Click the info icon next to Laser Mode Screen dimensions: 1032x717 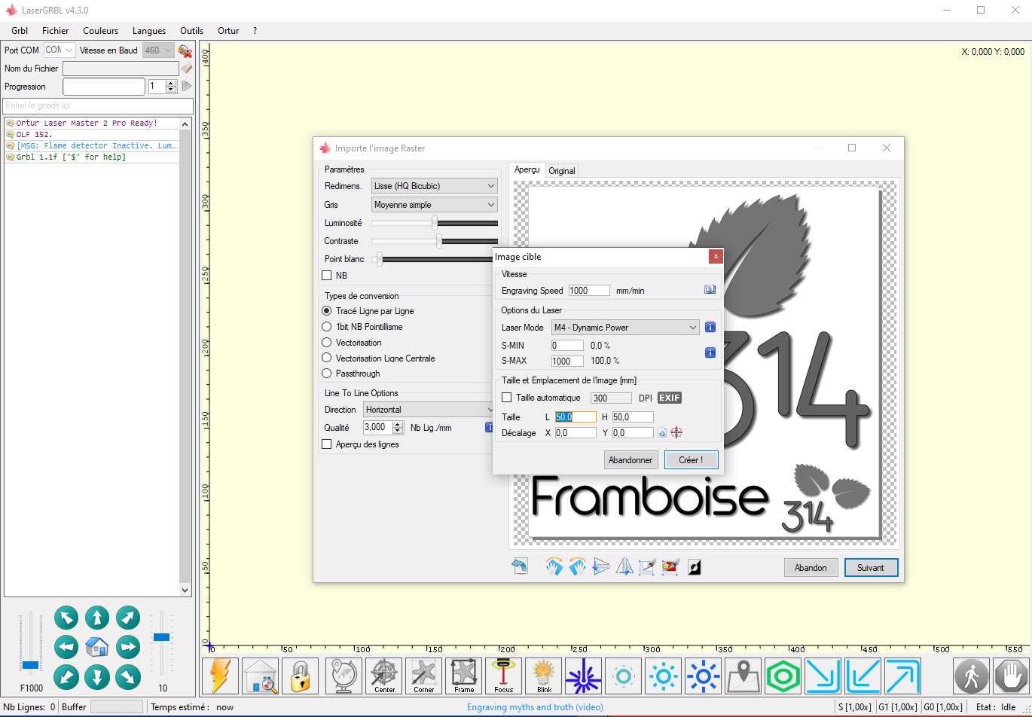[710, 328]
